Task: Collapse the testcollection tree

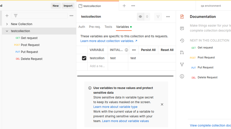Action: click(x=7, y=31)
